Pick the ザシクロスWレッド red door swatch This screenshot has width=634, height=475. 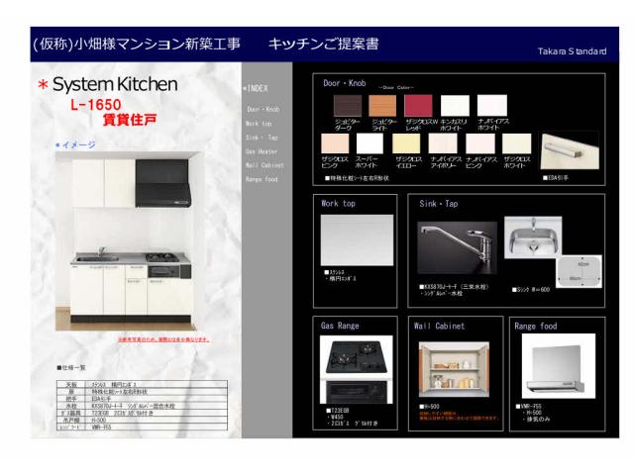coord(418,106)
